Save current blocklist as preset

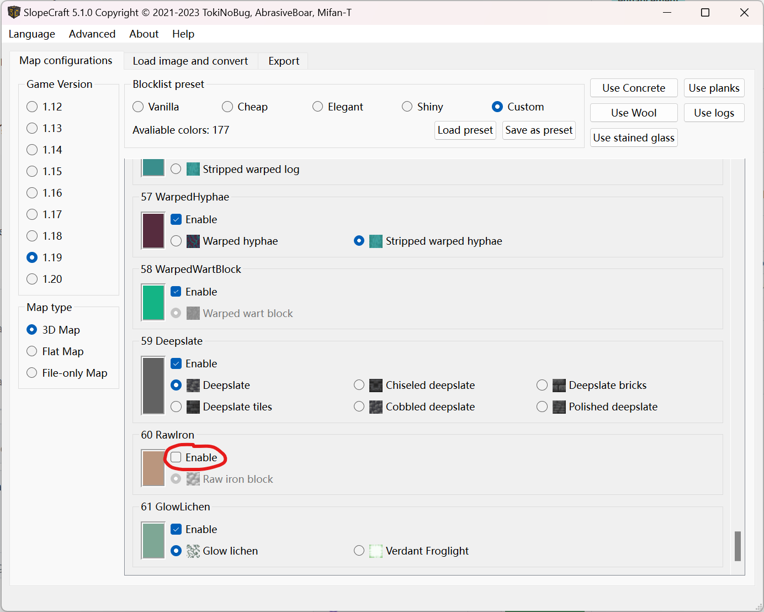(538, 130)
